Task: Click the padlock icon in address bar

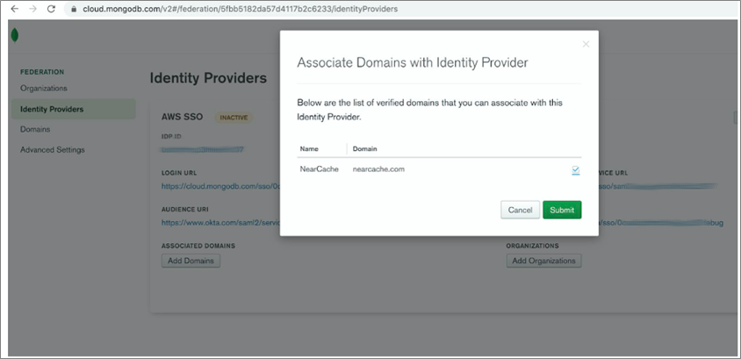Action: click(x=74, y=9)
